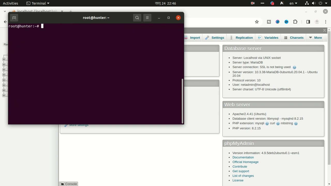
Task: Open the Official Homepage link
Action: 245,162
